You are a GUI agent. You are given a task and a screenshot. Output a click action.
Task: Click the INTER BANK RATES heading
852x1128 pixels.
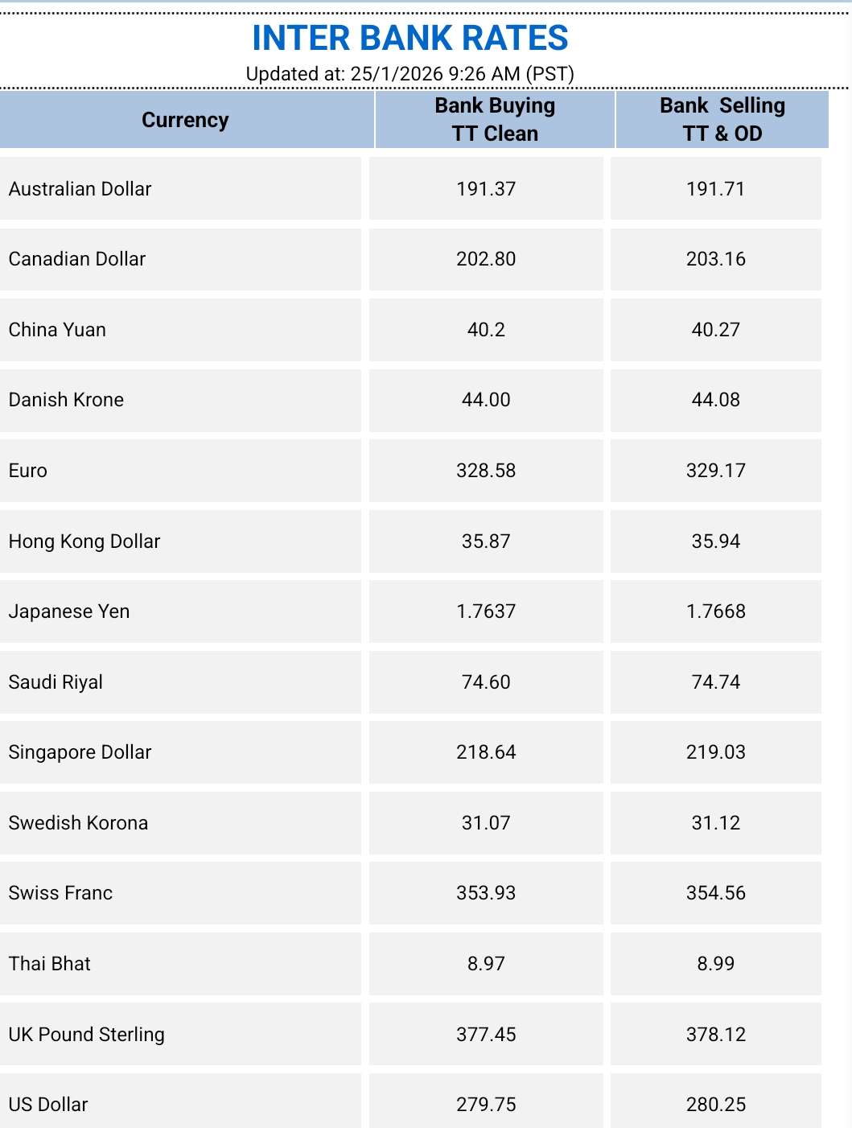tap(410, 38)
